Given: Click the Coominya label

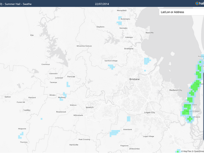Looking at the screenshot, I should 46,64.
